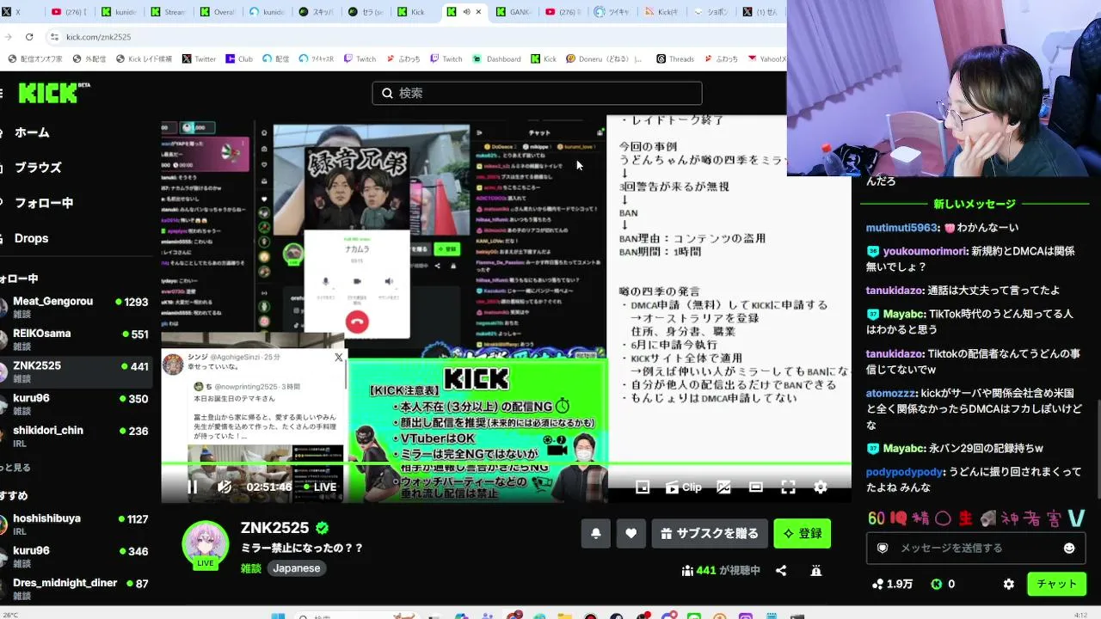Create a Clip of the stream
This screenshot has width=1101, height=619.
[x=684, y=487]
